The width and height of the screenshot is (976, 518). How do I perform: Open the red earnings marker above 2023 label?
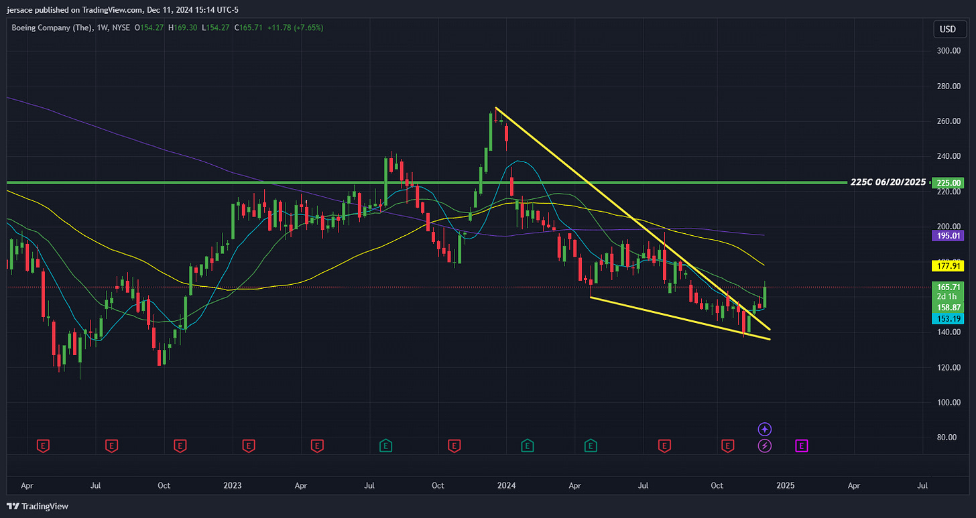(249, 445)
